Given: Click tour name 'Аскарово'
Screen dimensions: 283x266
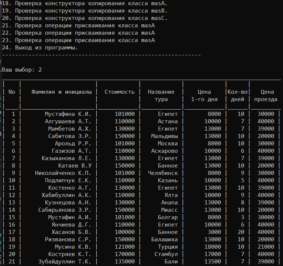Looking at the screenshot, I should click(165, 151).
